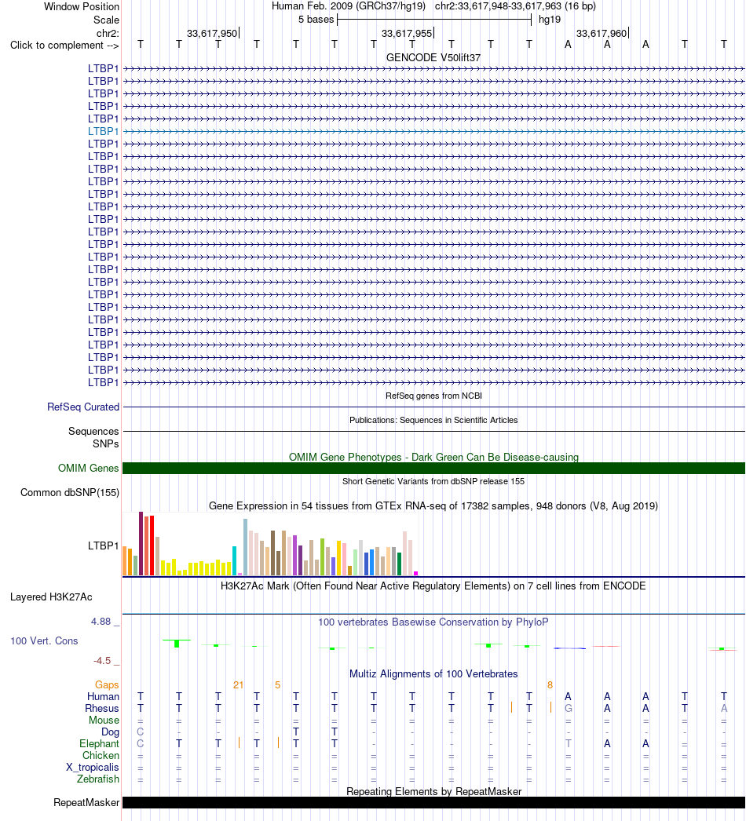Open the Publications: Sequences in Scientific Articles title
Screen dimensions: 746x821
pos(433,420)
